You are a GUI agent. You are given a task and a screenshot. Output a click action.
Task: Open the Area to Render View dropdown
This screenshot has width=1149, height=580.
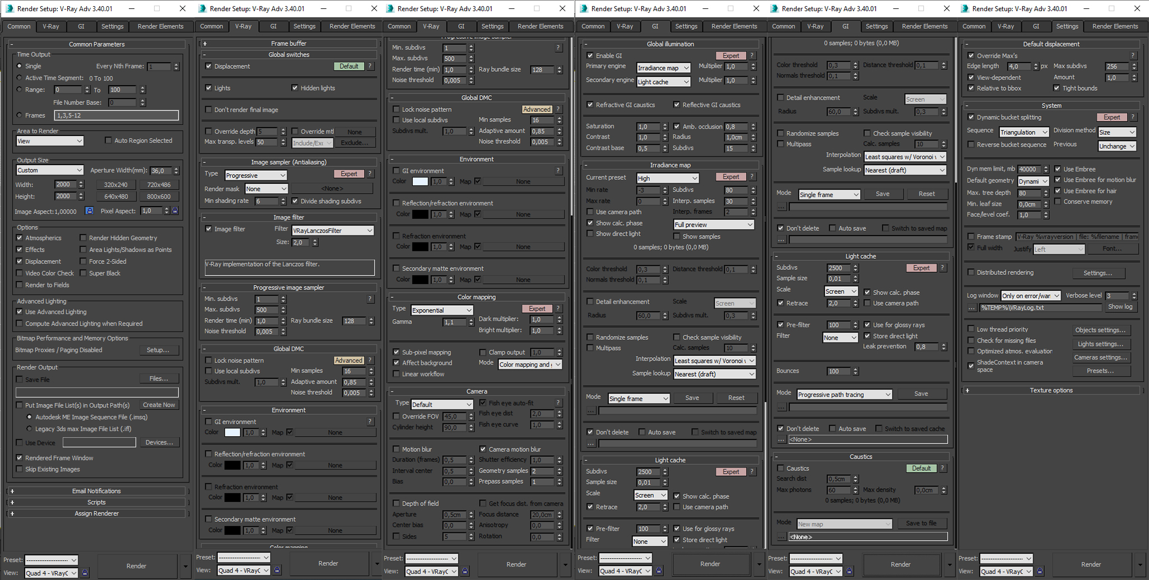50,141
